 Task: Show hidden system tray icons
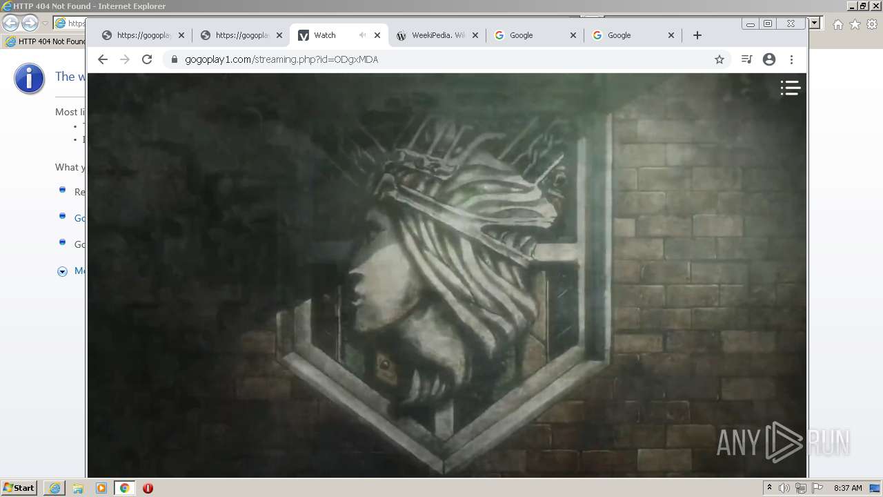coord(769,488)
